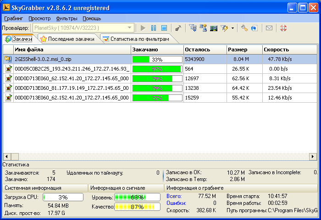Open the Грабинг menu
321x220 pixels.
tap(13, 18)
